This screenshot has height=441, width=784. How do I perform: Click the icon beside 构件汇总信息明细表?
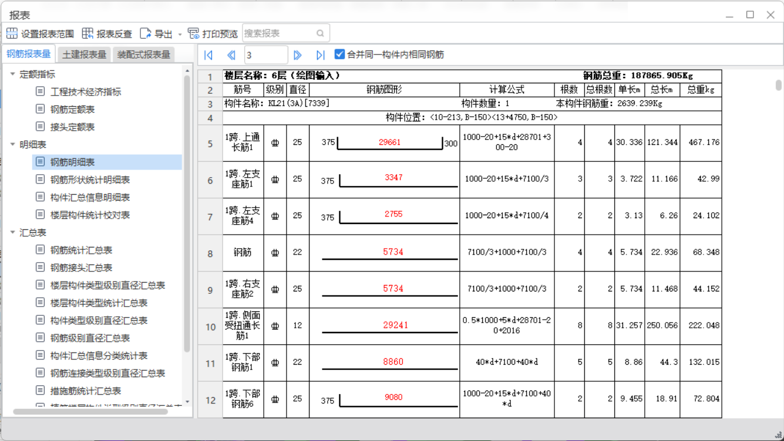coord(40,197)
